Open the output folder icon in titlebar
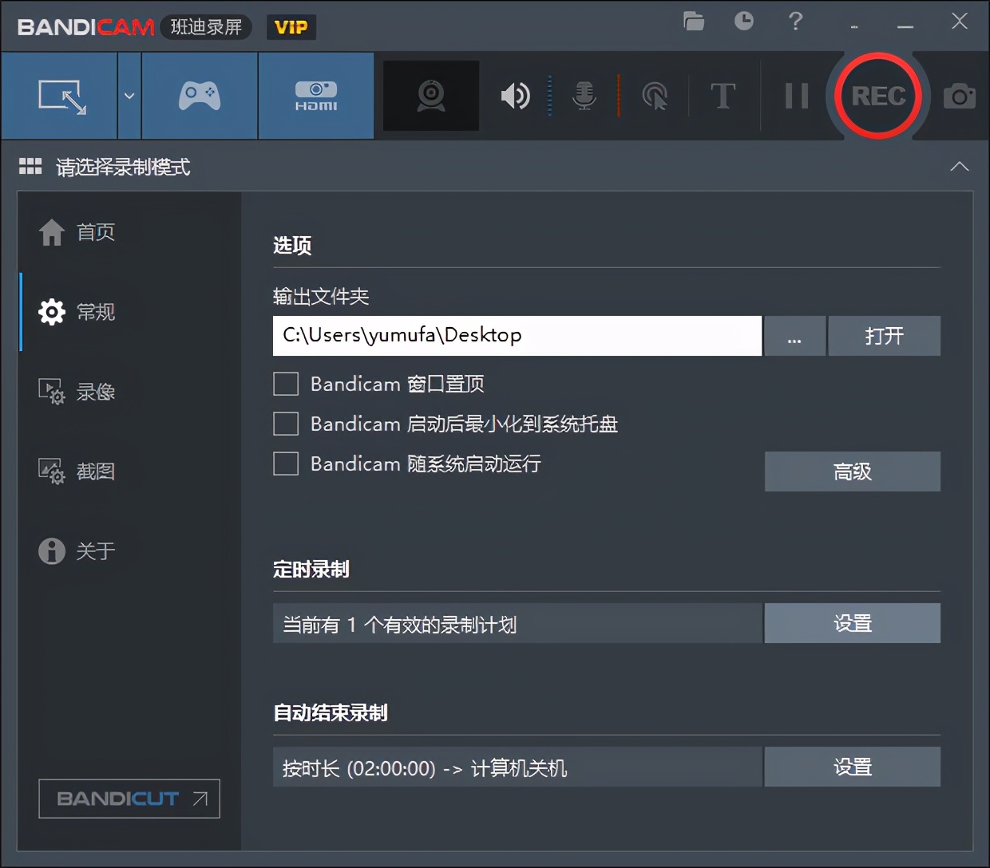This screenshot has width=990, height=868. click(x=693, y=22)
